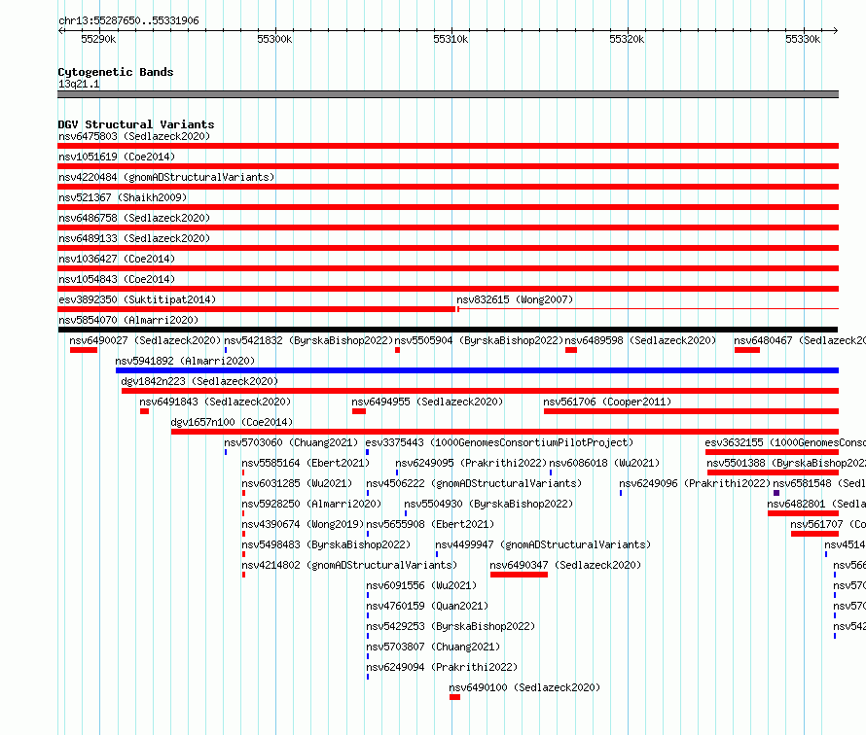Click the dgv1842n223 (Sedlazeck2020) label
The height and width of the screenshot is (735, 866).
199,381
